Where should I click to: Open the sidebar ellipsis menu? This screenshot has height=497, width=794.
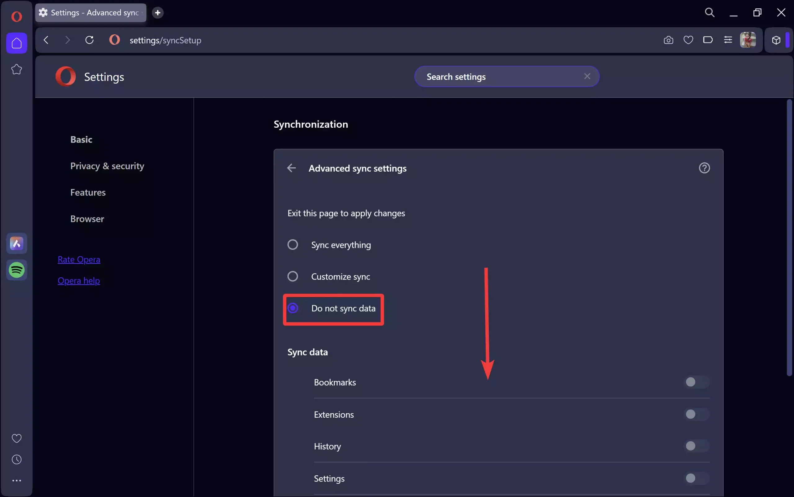click(x=16, y=480)
